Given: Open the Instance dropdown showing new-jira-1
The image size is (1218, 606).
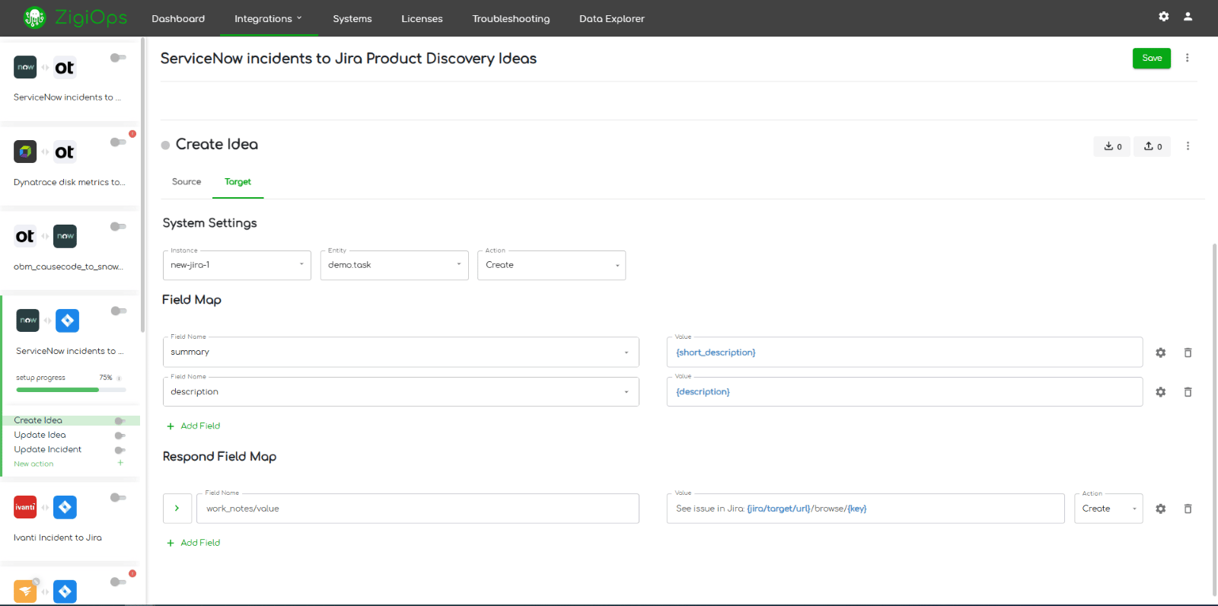Looking at the screenshot, I should (237, 265).
